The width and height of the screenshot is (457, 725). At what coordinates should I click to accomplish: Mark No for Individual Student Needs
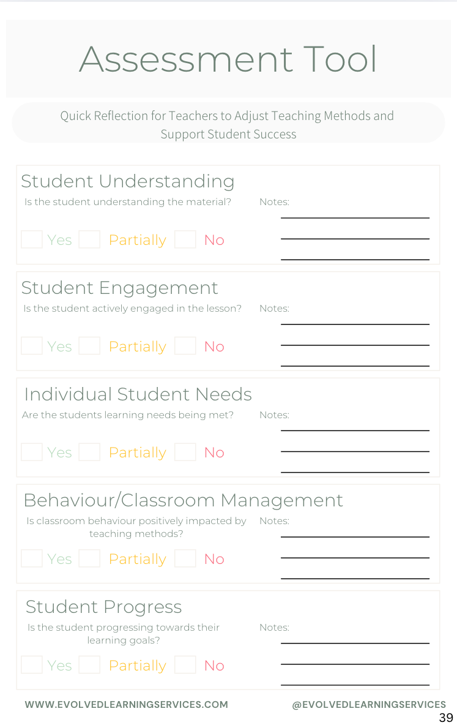(x=185, y=452)
